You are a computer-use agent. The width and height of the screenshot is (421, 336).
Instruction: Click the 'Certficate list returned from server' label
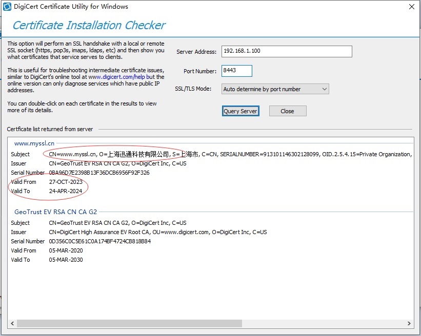pos(50,129)
